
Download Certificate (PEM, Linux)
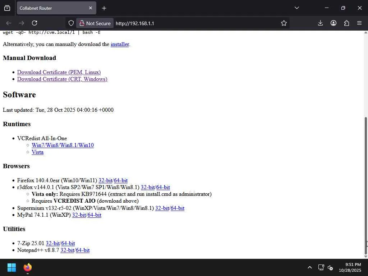[x=59, y=72]
